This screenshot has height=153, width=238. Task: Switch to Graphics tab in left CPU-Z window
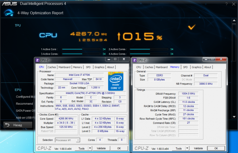coord(99,67)
